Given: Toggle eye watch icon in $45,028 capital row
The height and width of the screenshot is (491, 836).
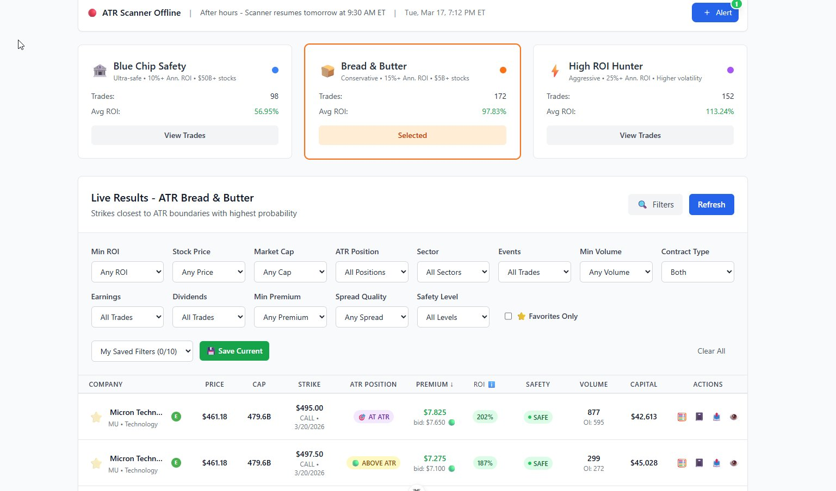Looking at the screenshot, I should [x=734, y=463].
